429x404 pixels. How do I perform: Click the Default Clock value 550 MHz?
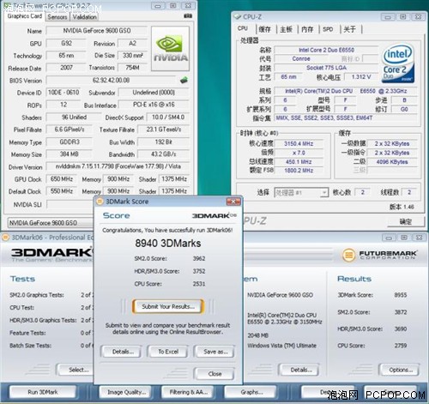point(62,191)
